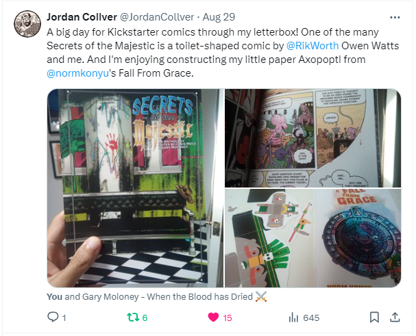Click the reply speech bubble icon

click(53, 317)
